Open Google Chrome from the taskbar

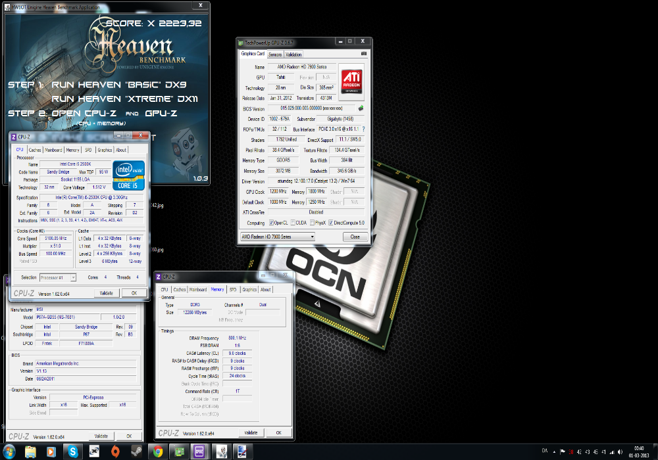tap(158, 451)
